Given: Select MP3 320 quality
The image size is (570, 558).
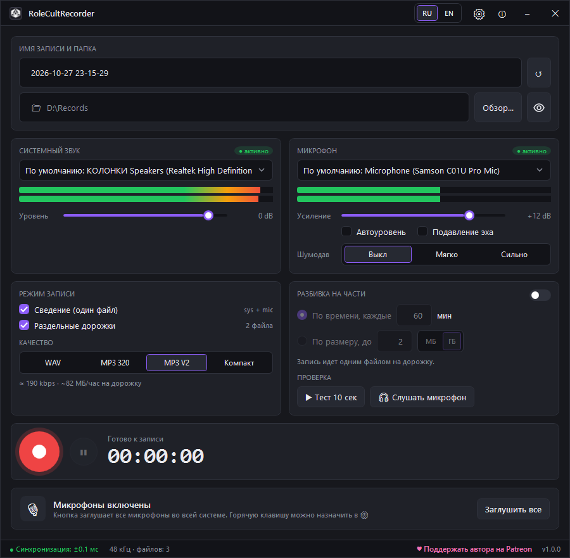Looking at the screenshot, I should point(115,363).
